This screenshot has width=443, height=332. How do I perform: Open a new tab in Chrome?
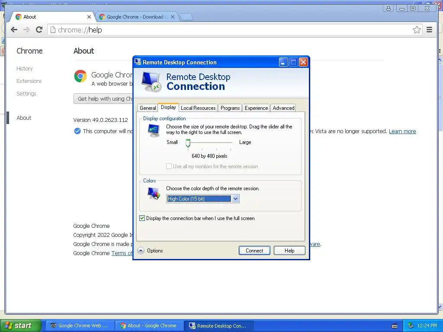[x=186, y=17]
